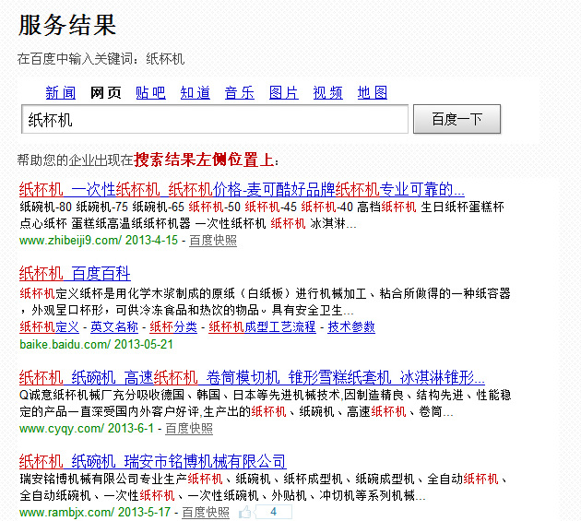View 百度快照 for cyqy.com result
Image resolution: width=581 pixels, height=521 pixels.
(x=189, y=429)
